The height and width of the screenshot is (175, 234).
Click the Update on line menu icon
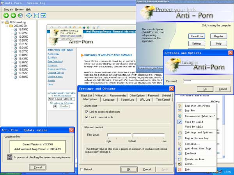[x=180, y=159]
